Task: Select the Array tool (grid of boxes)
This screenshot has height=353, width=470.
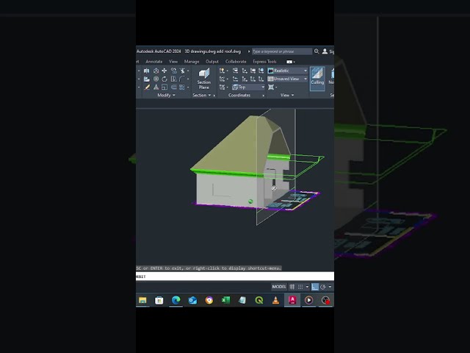Action: (182, 87)
